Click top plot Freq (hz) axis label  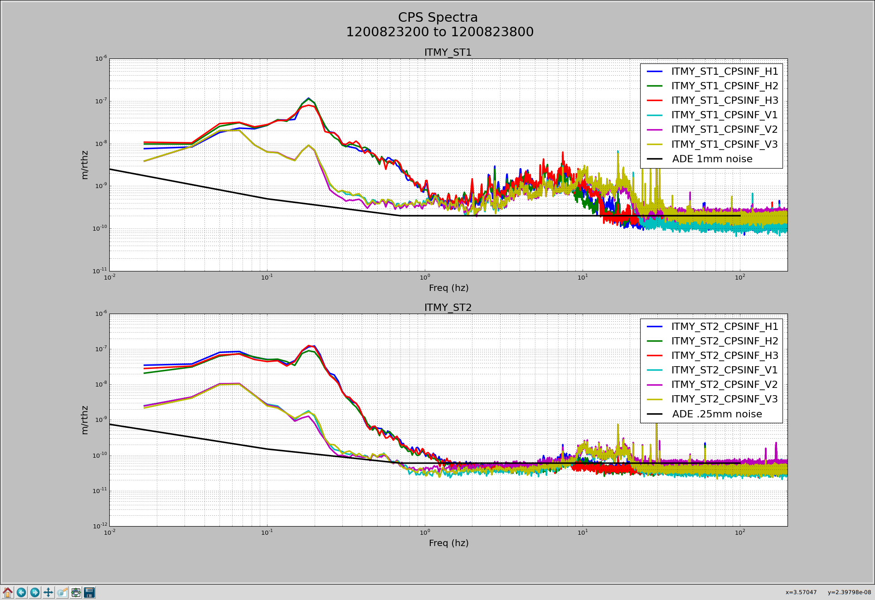pos(448,288)
